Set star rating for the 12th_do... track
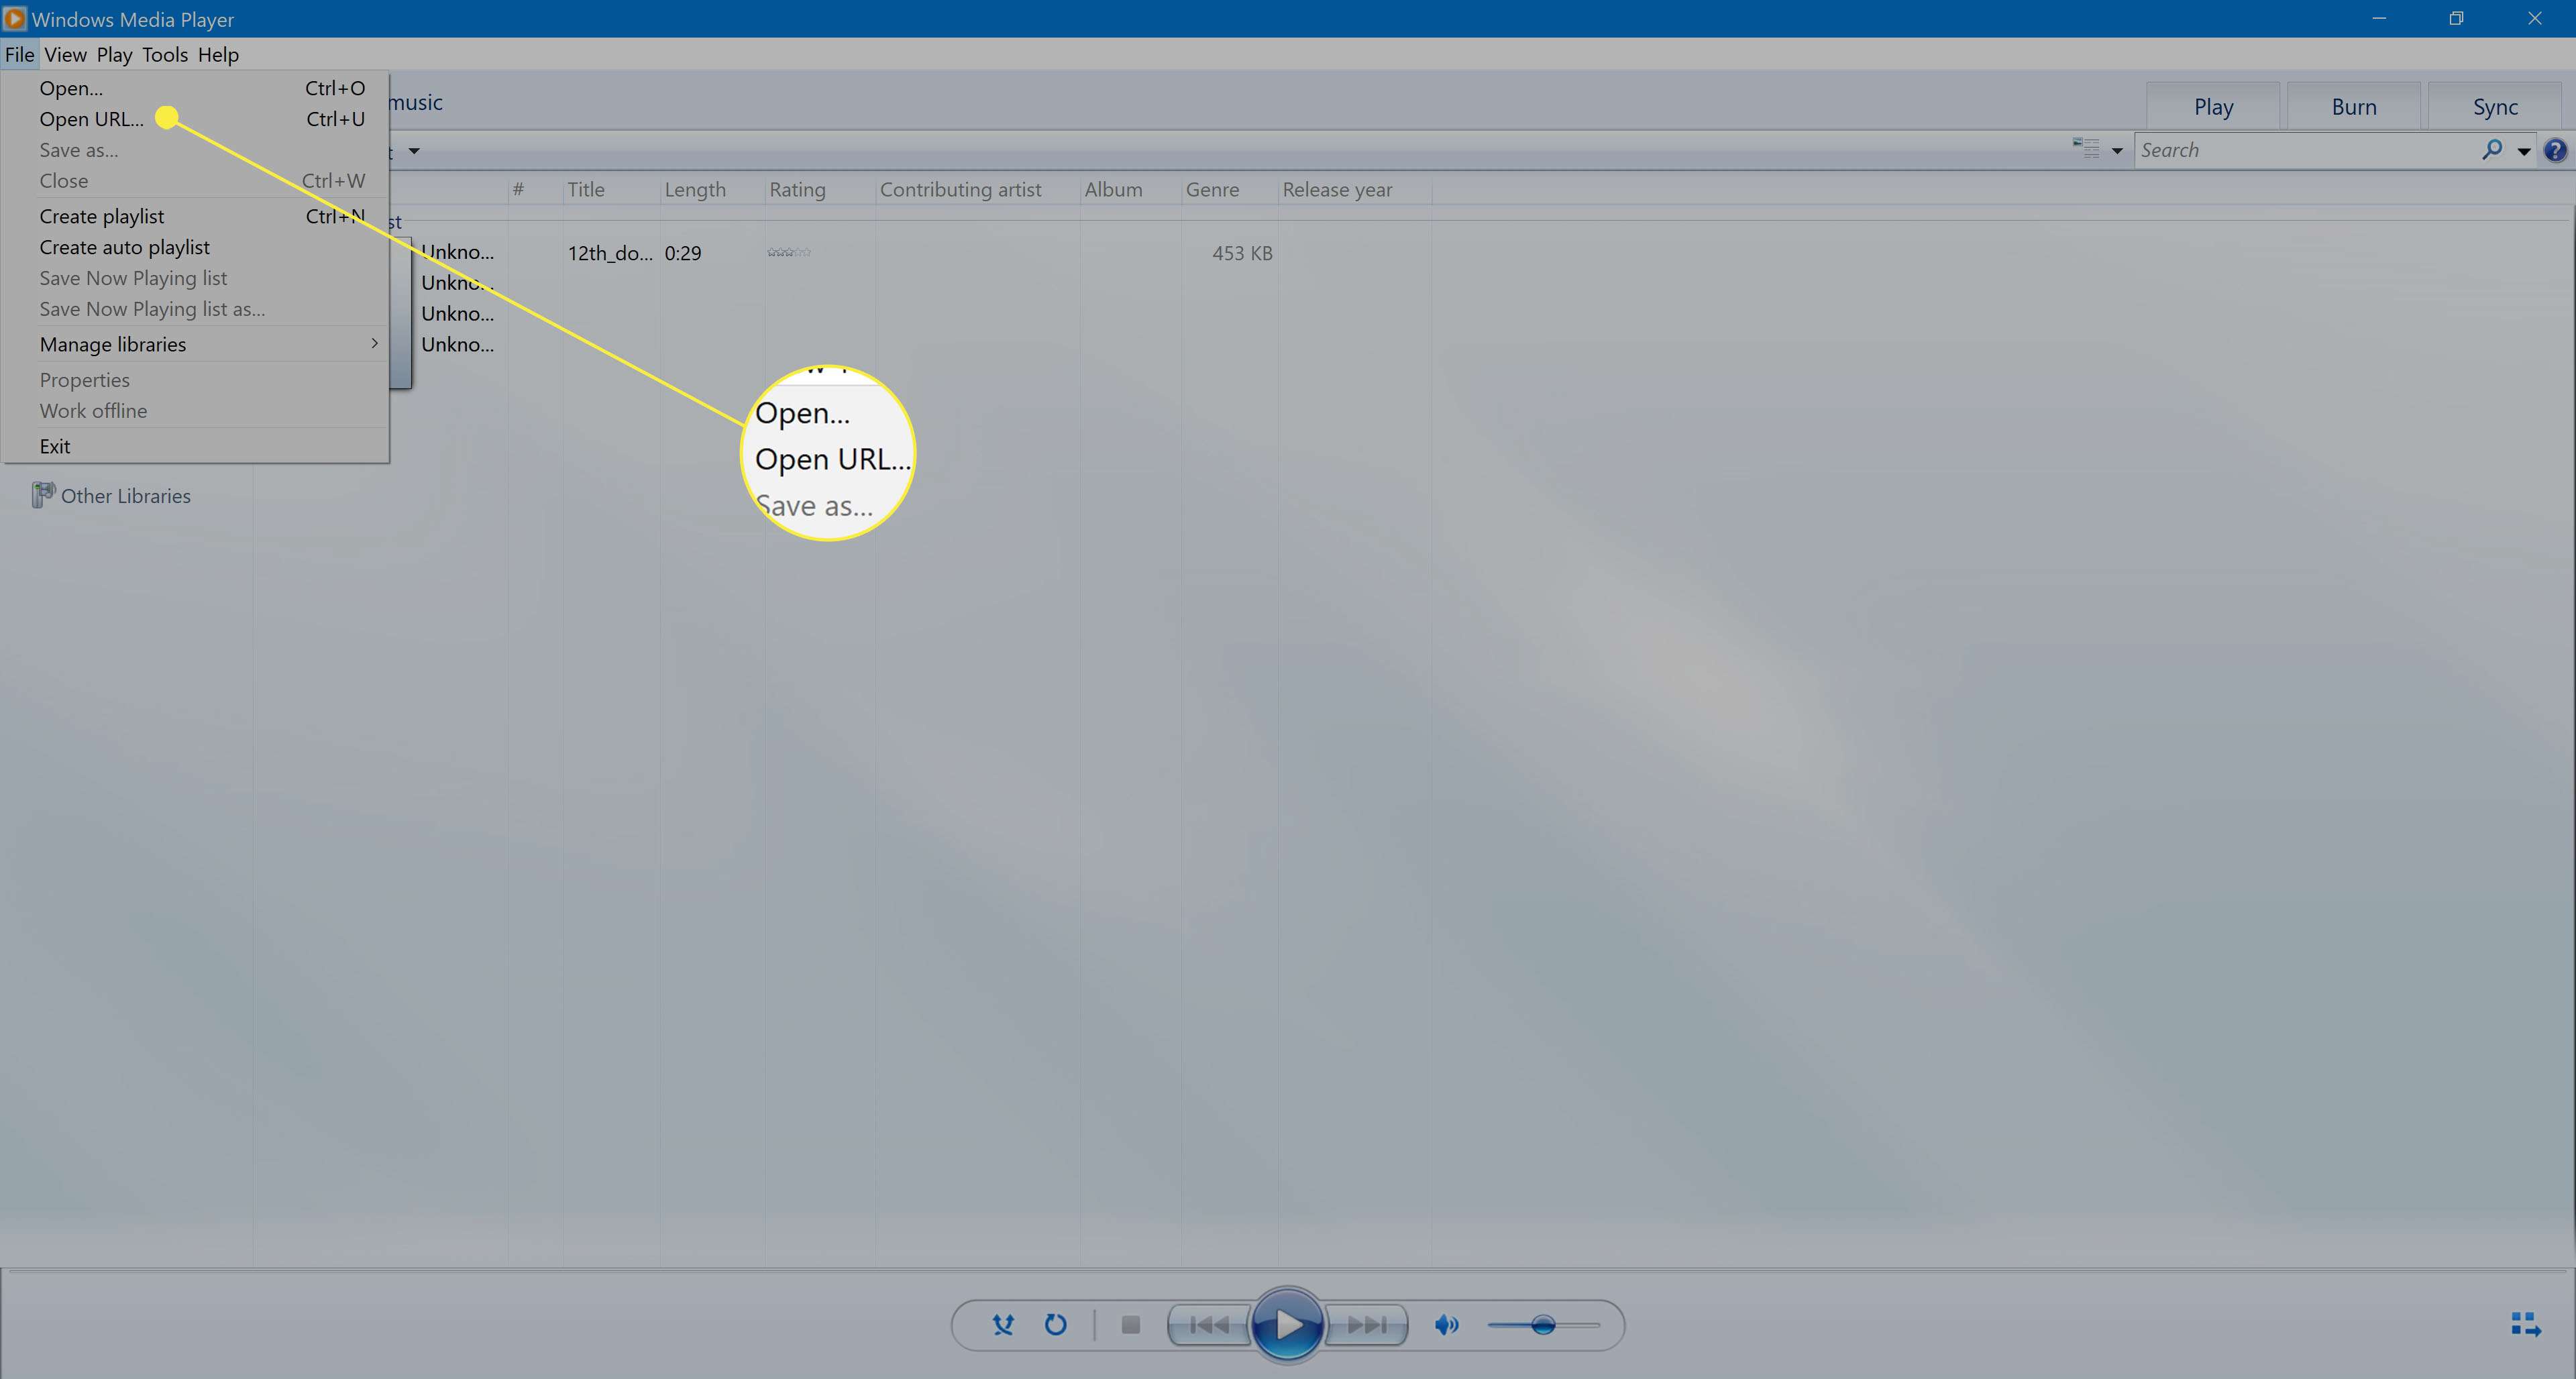2576x1379 pixels. tap(789, 253)
